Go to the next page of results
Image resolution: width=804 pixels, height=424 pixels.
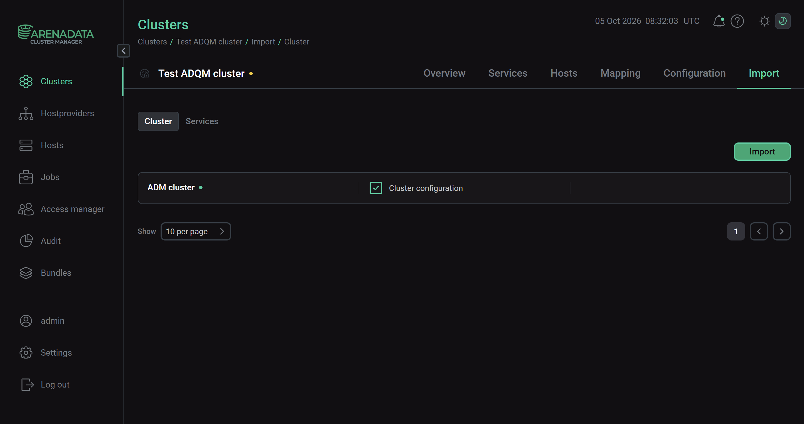pyautogui.click(x=781, y=231)
